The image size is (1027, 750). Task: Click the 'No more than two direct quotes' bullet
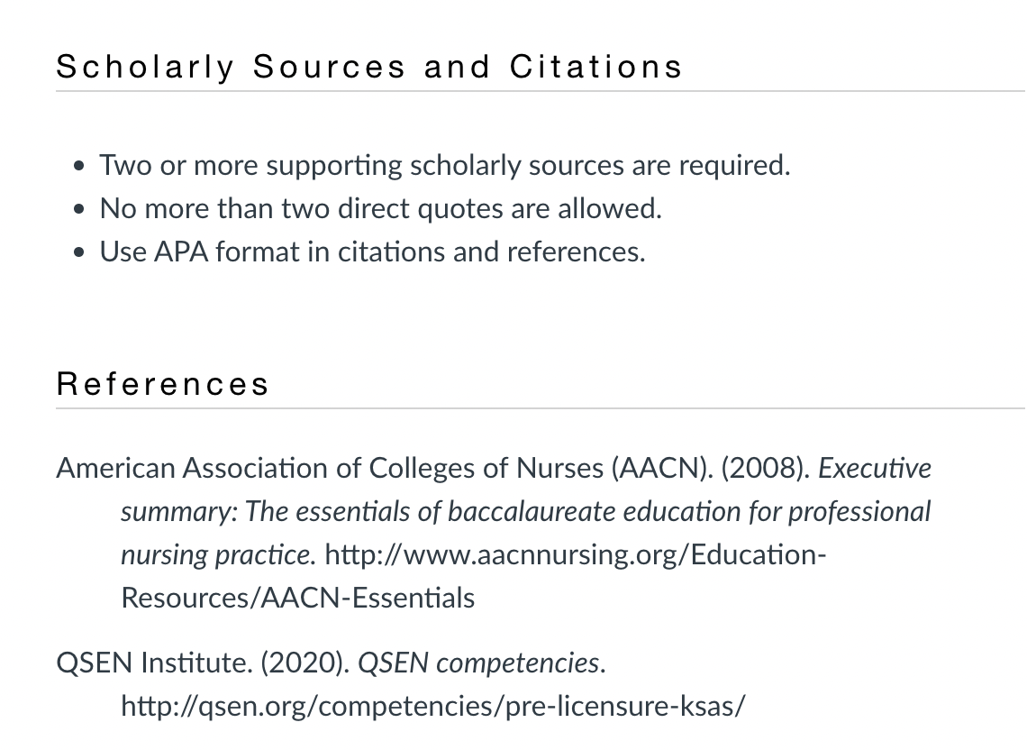point(380,208)
